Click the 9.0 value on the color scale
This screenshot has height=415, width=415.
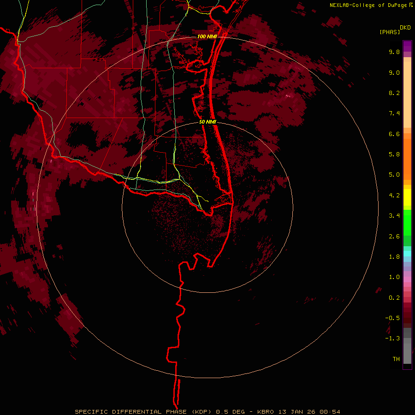pyautogui.click(x=394, y=73)
